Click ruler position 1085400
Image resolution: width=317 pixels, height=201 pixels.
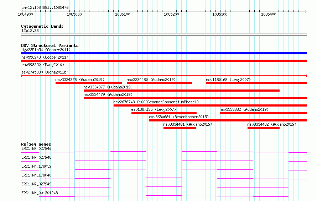(x=269, y=14)
